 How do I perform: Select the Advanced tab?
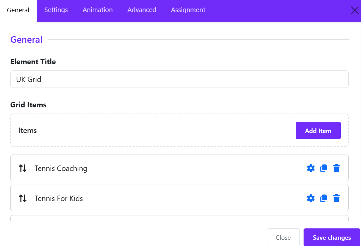(142, 10)
